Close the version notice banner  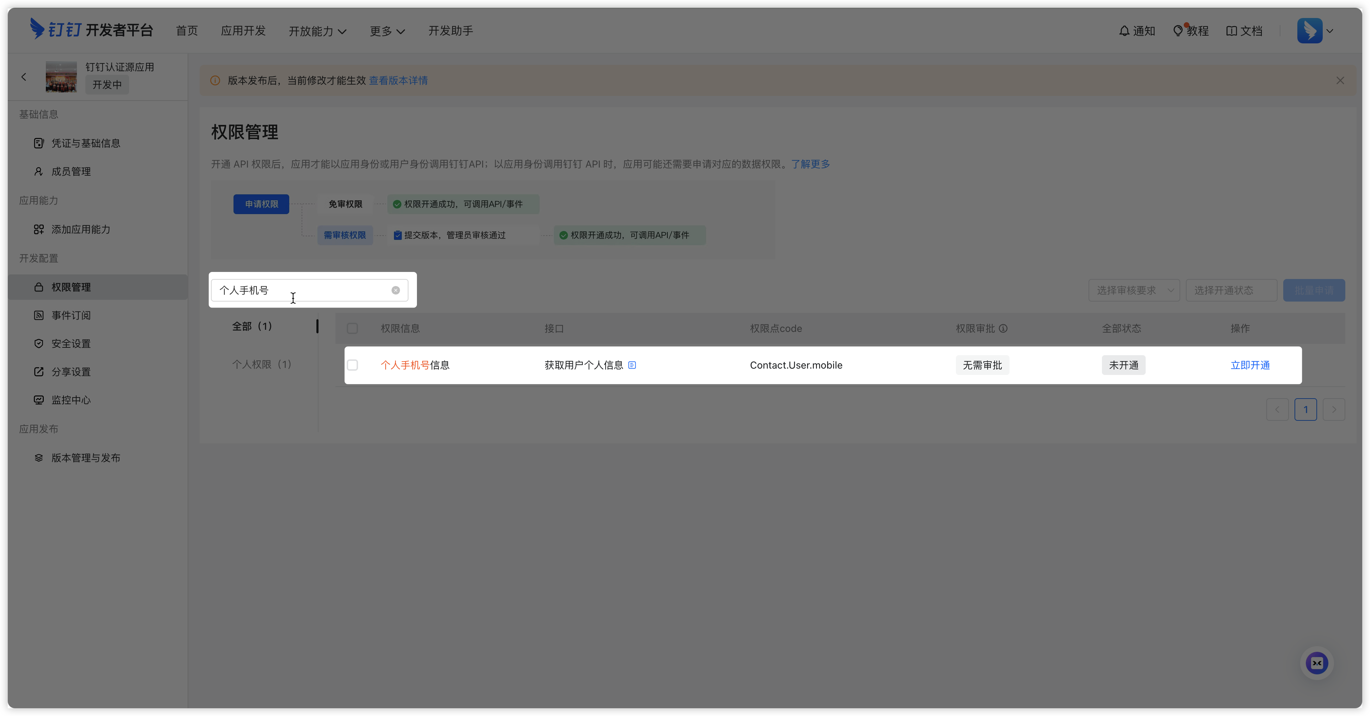[1340, 80]
